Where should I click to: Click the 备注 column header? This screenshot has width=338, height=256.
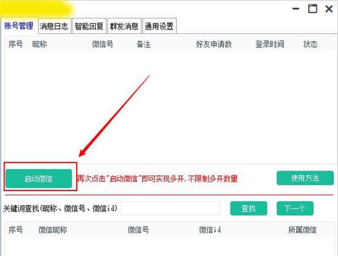144,44
